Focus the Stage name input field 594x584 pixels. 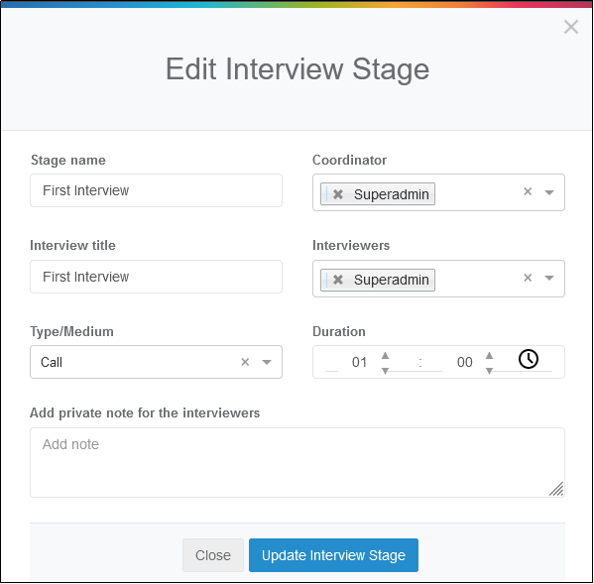156,190
